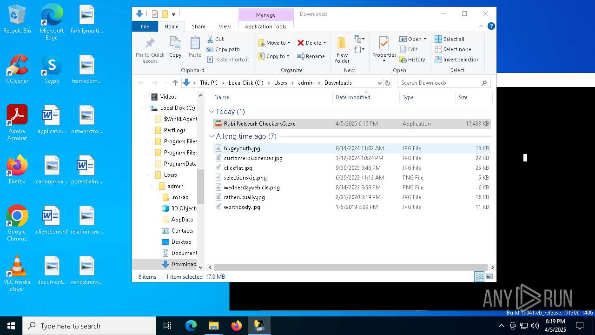Viewport: 595px width, 335px height.
Task: Select the hugeyouth.jpg file
Action: (351, 148)
